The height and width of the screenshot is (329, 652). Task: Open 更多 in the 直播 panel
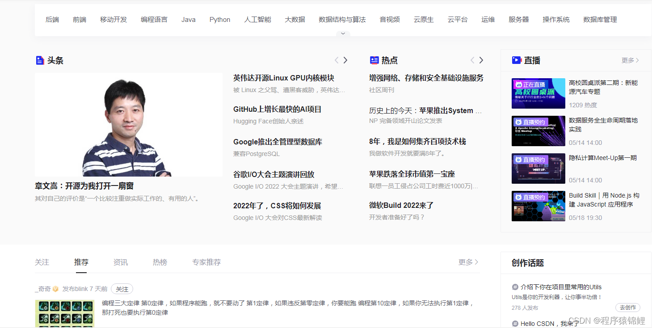click(x=630, y=60)
